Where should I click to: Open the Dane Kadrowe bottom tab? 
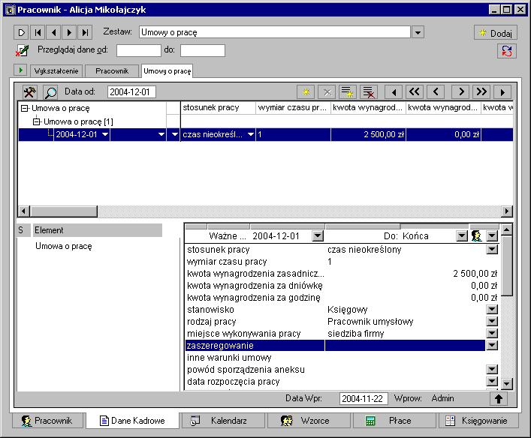132,421
